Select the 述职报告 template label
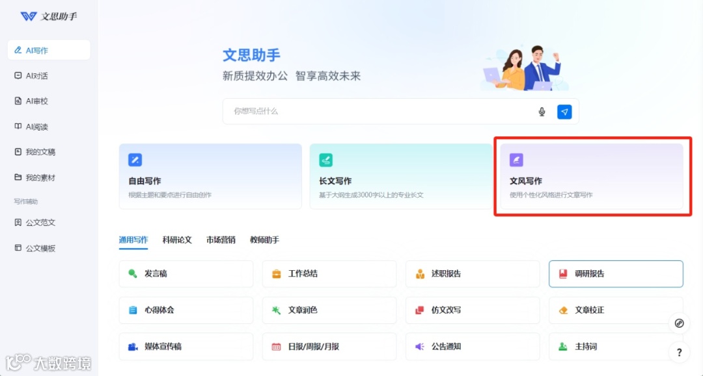Viewport: 703px width, 376px height. click(x=446, y=273)
